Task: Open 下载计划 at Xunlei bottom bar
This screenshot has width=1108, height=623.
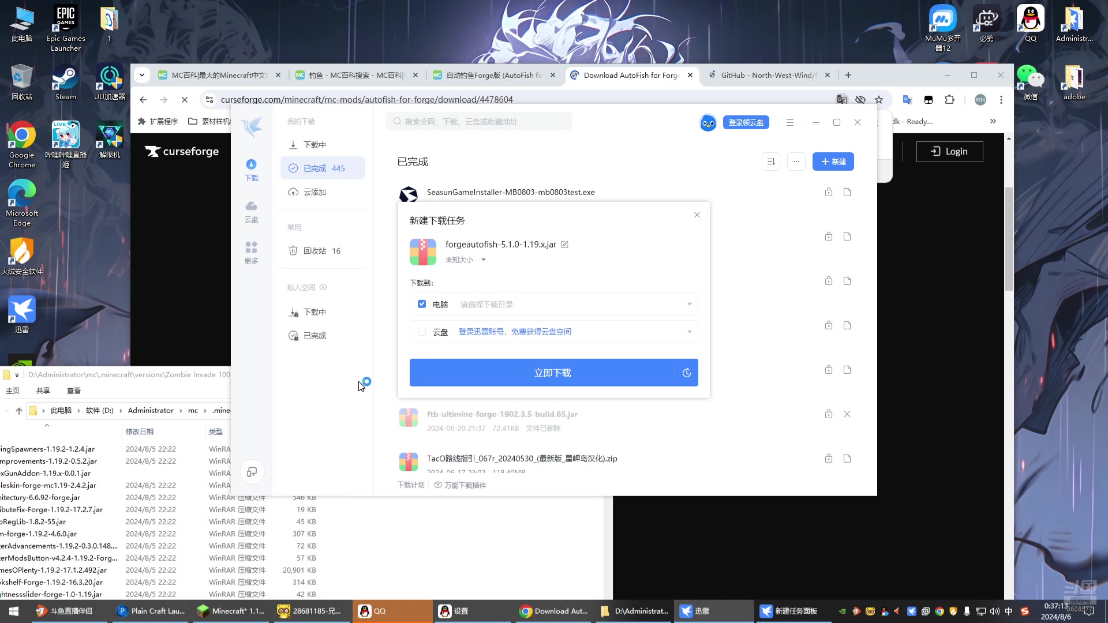Action: pos(411,485)
